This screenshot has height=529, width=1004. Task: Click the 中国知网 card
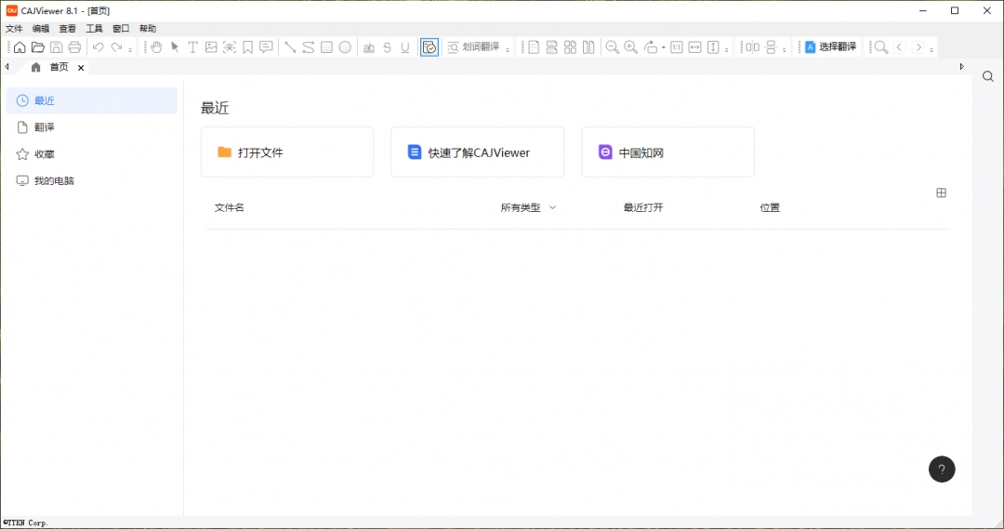coord(667,152)
